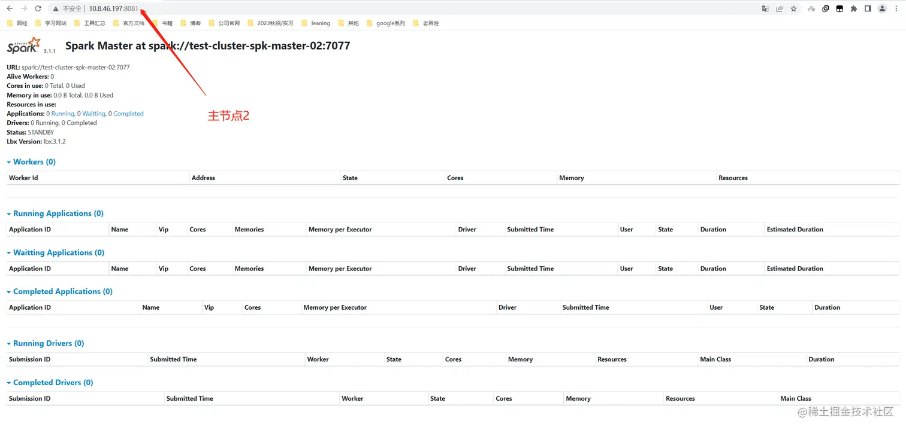
Task: Open the 老百姓 bookmark folder
Action: (x=425, y=23)
